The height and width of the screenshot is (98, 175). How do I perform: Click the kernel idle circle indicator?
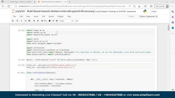[x=157, y=16]
